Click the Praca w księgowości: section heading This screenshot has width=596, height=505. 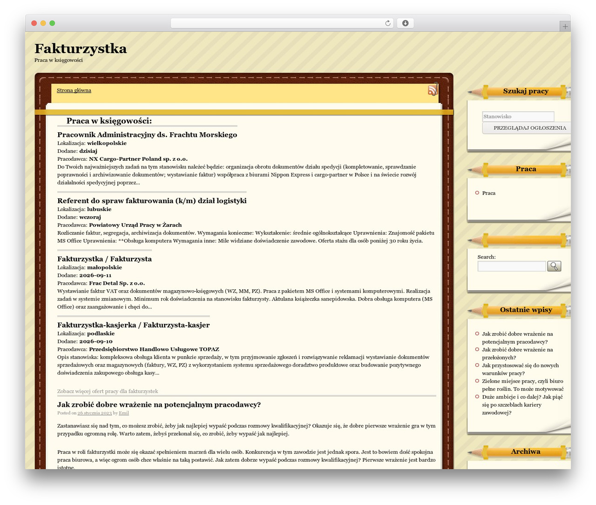tap(109, 121)
